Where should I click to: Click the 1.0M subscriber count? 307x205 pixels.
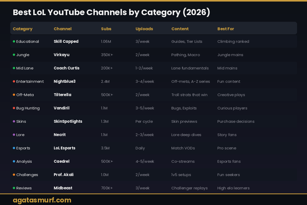105,175
